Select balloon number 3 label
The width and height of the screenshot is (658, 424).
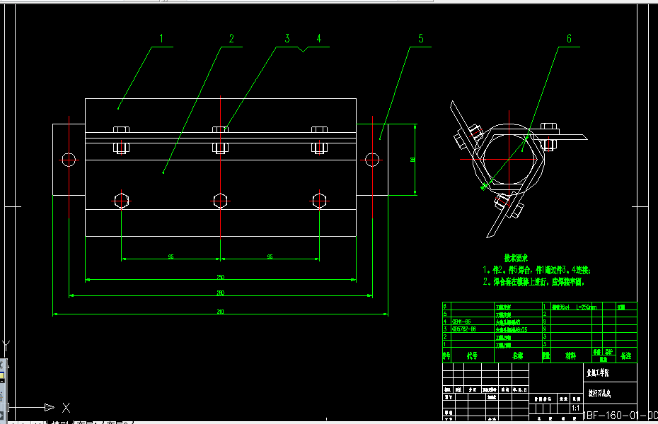287,39
